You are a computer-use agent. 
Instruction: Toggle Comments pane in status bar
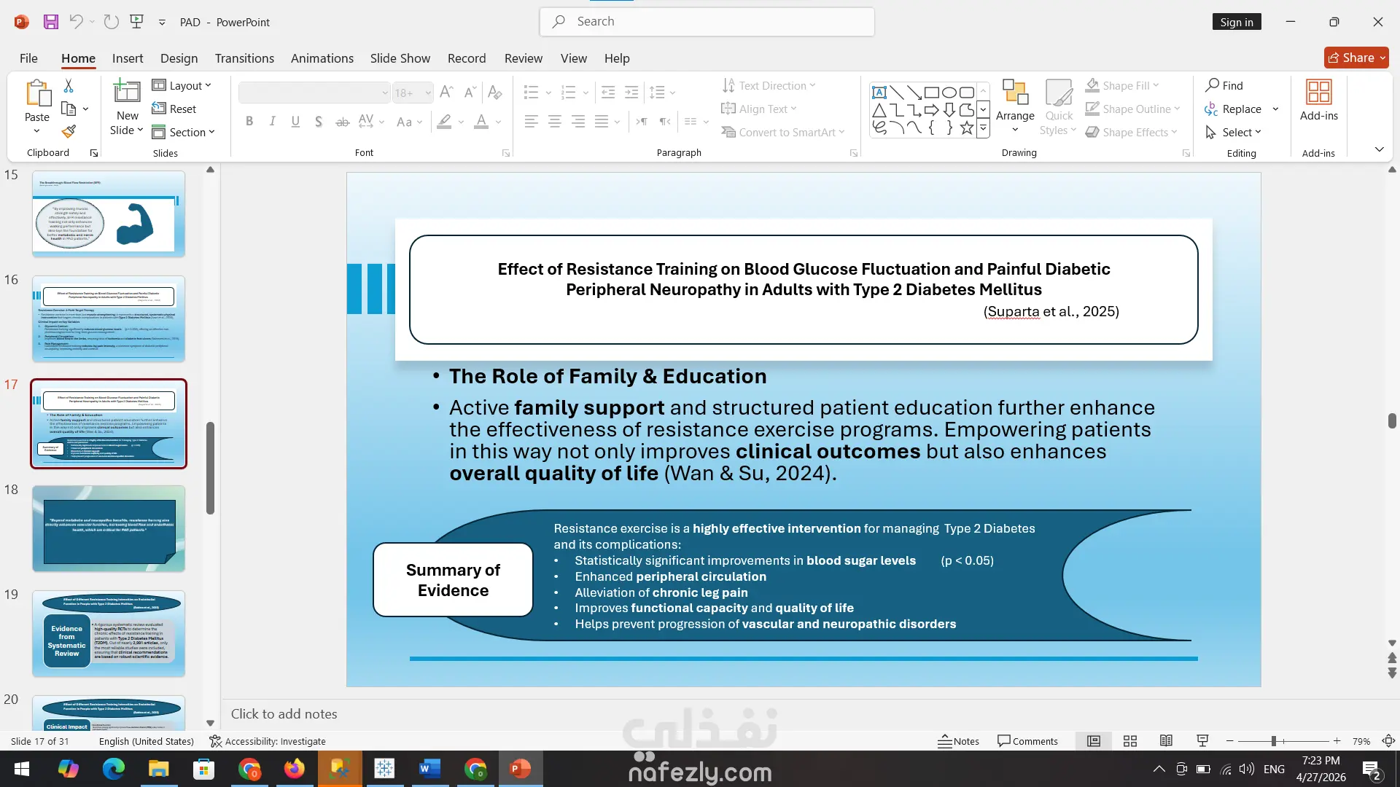[1027, 741]
